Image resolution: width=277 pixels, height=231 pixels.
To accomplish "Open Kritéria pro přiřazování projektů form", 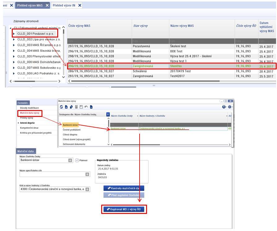I will pos(36,133).
